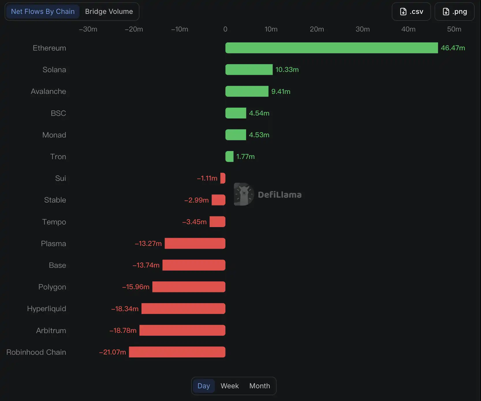The image size is (481, 401).
Task: Click the Sui outflow bar
Action: tap(223, 178)
